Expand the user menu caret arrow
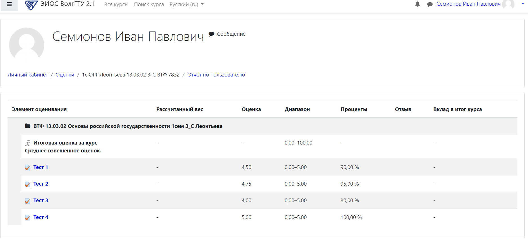This screenshot has height=239, width=528. 523,4
